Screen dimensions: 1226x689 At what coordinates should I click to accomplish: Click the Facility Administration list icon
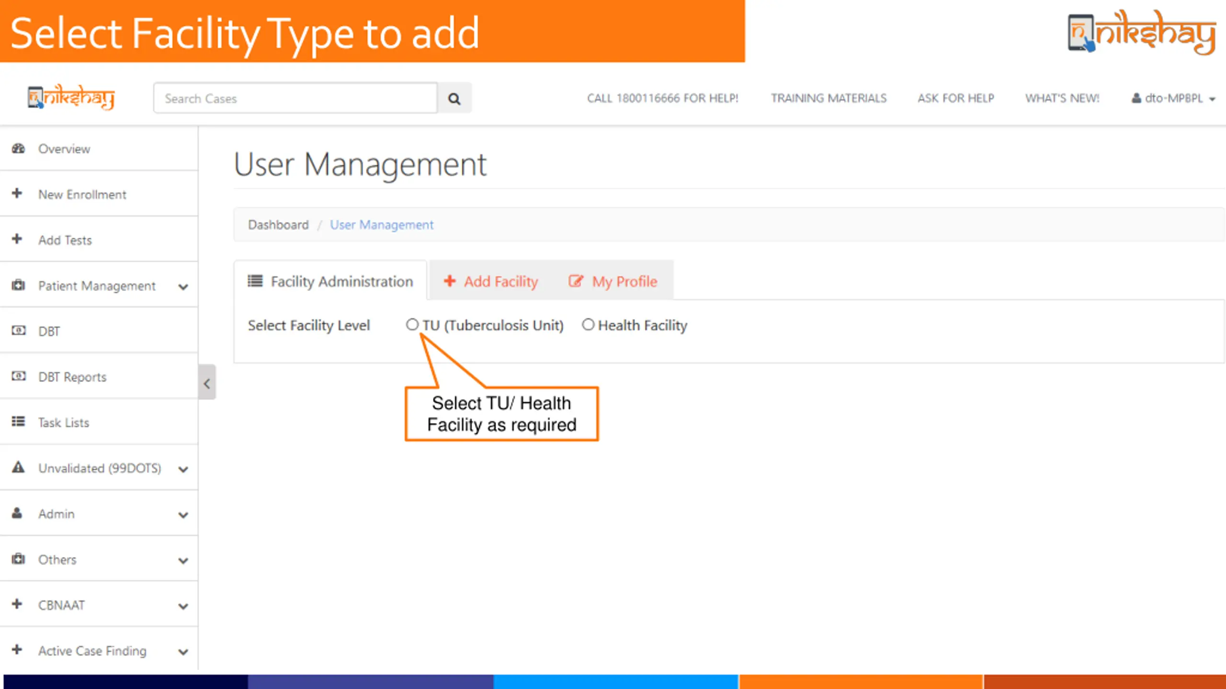pos(255,281)
